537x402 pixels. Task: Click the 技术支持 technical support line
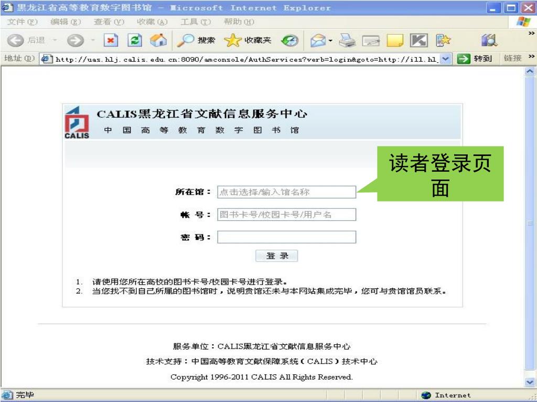coord(262,361)
